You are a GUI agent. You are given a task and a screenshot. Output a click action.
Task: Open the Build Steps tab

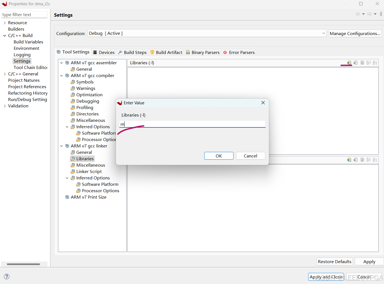click(132, 52)
